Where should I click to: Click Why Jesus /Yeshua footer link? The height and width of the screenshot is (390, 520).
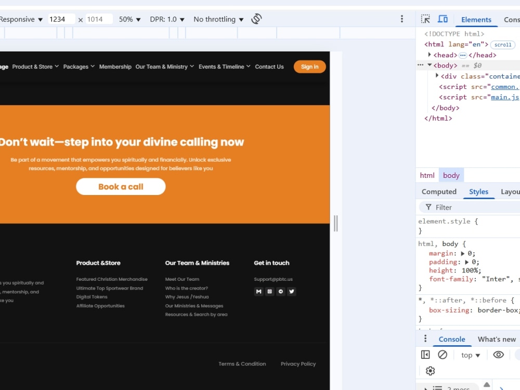pos(187,297)
